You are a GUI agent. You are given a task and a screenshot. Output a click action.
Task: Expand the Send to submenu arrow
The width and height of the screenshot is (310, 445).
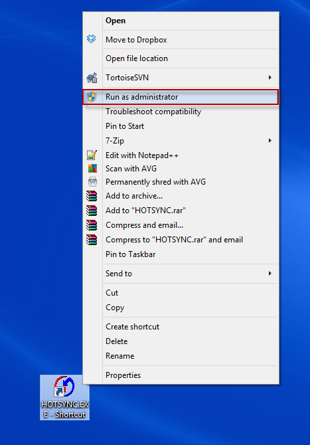click(270, 273)
